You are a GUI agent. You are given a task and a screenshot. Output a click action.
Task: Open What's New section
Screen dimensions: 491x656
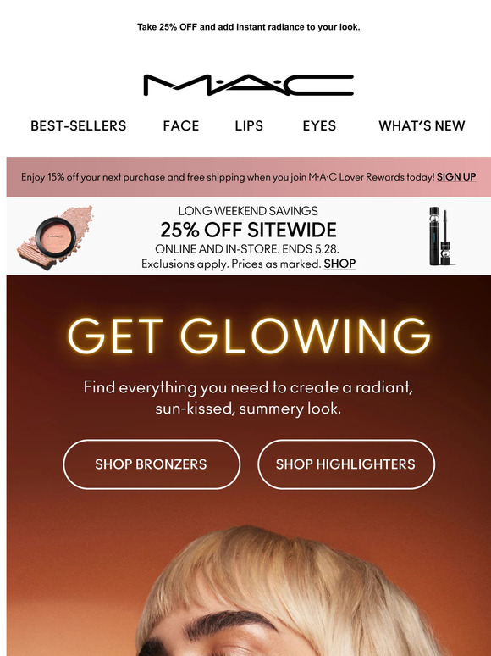(422, 125)
